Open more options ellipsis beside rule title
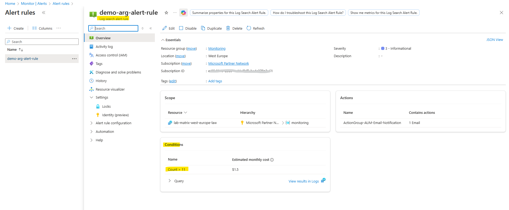This screenshot has height=210, width=509. [175, 13]
